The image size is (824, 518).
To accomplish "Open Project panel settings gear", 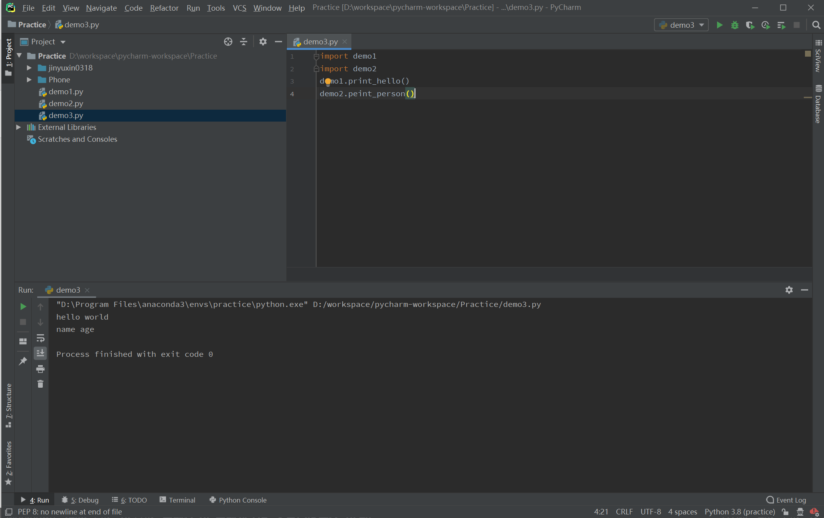I will point(263,42).
